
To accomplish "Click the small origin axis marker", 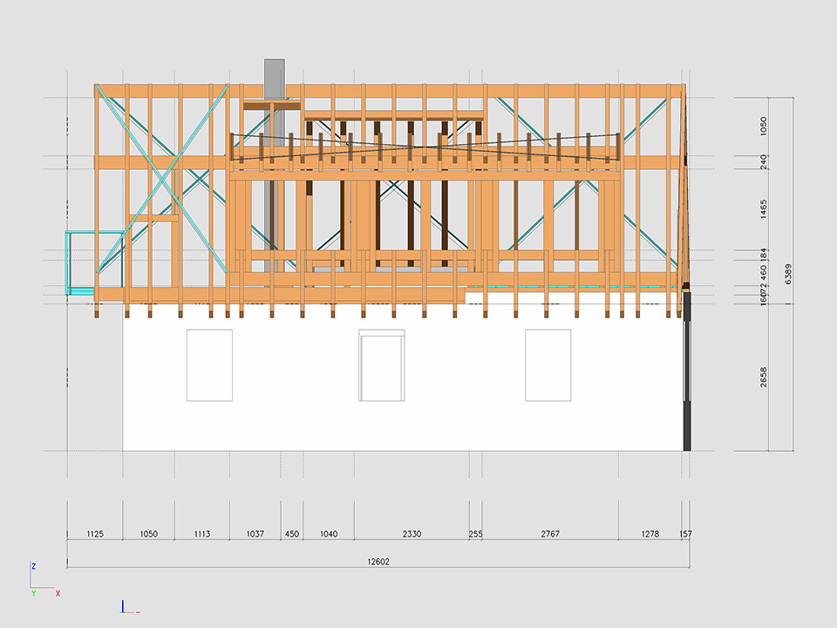I will (x=126, y=606).
